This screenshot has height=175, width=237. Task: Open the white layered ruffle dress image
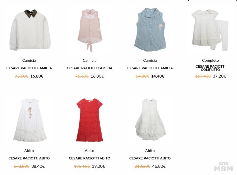pyautogui.click(x=150, y=120)
